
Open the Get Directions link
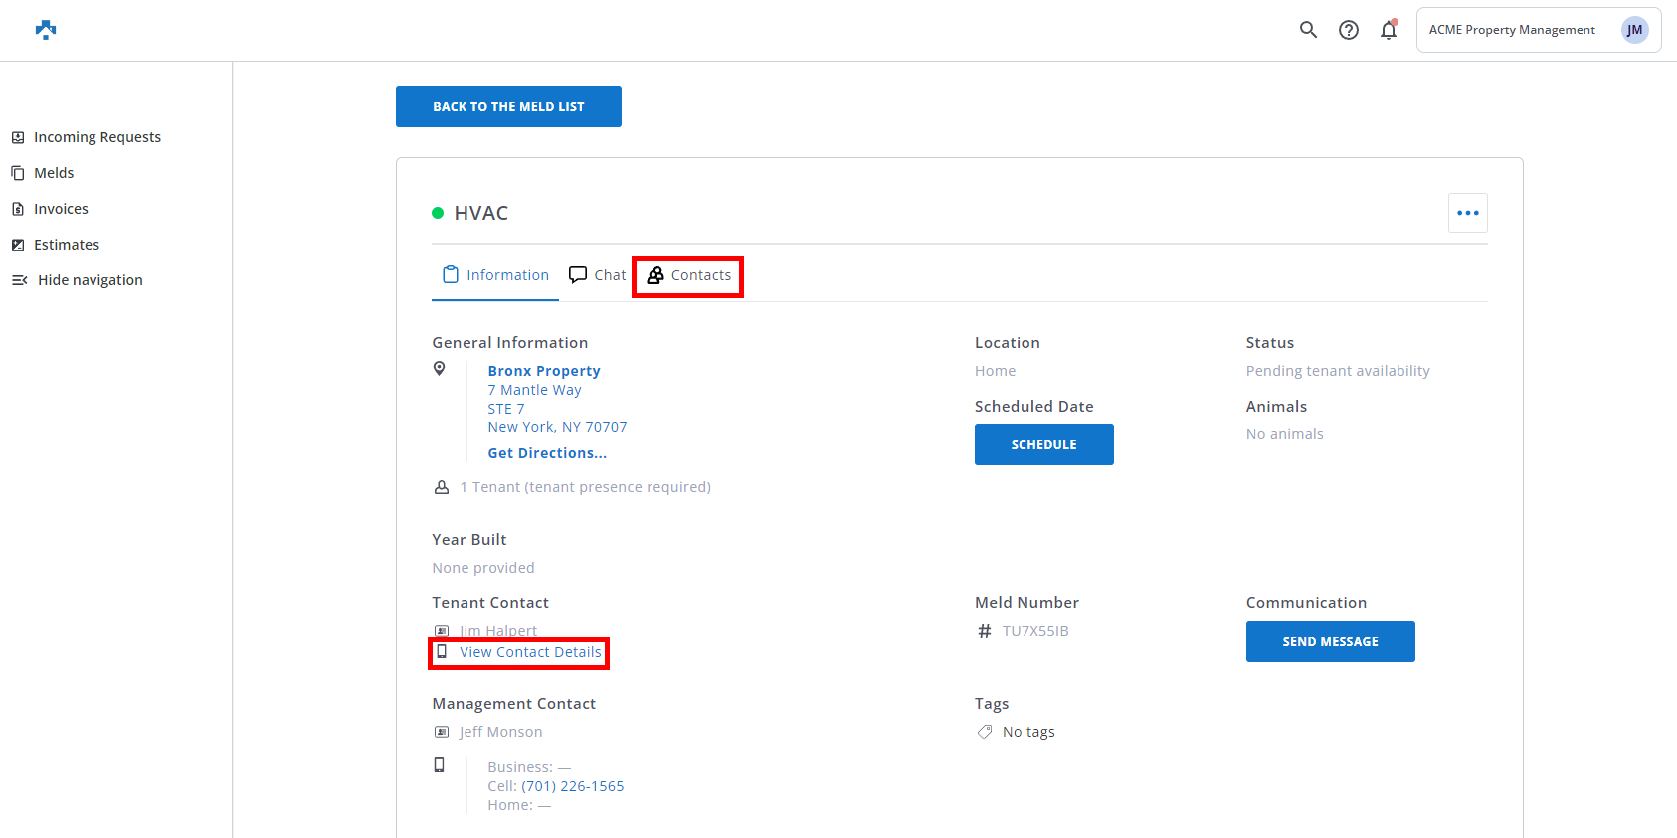[x=547, y=453]
